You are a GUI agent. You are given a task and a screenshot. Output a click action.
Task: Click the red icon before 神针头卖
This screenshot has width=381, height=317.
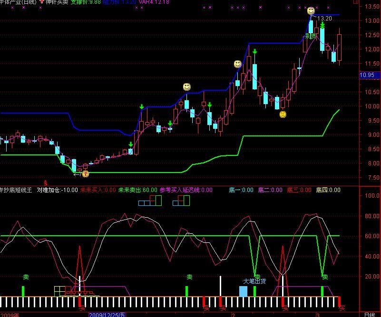[41, 2]
